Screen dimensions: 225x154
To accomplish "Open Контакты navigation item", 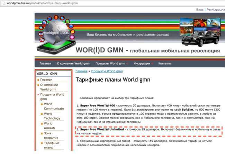I will (x=165, y=63).
